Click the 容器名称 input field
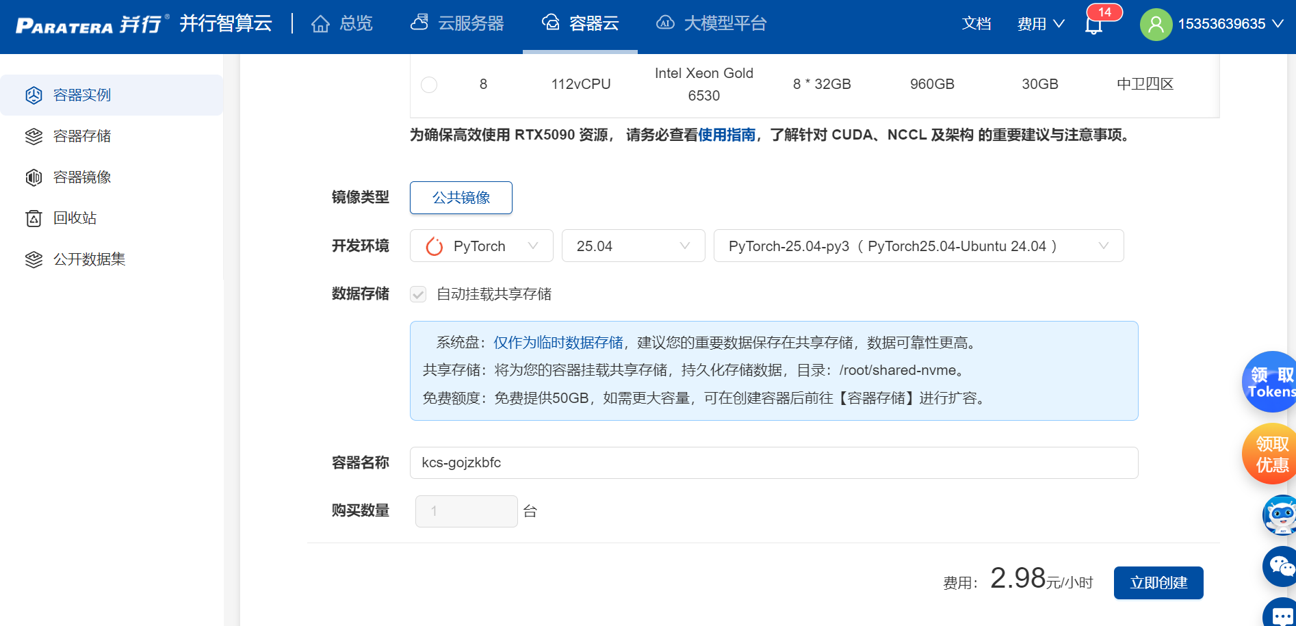1296x626 pixels. click(x=774, y=463)
